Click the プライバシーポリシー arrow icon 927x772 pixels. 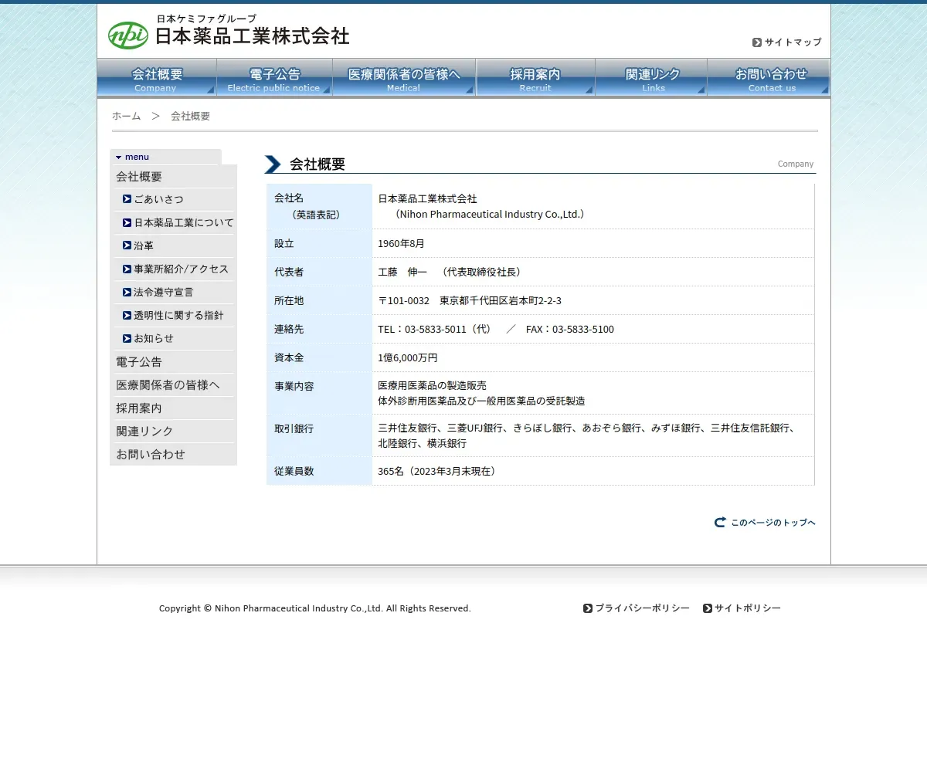tap(588, 608)
